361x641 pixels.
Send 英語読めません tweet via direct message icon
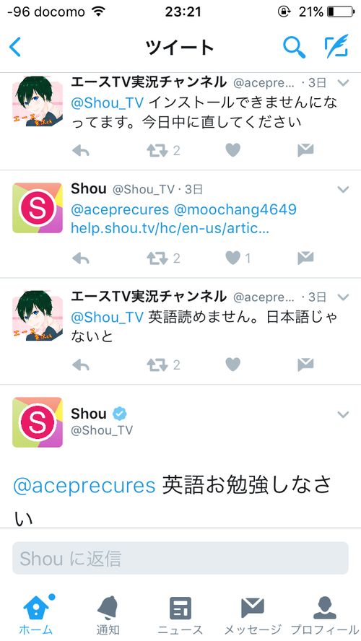[305, 365]
